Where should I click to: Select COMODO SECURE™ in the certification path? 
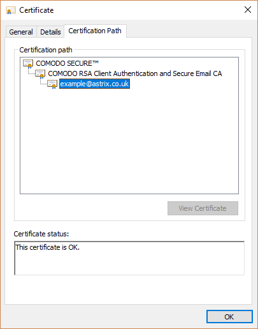point(67,63)
